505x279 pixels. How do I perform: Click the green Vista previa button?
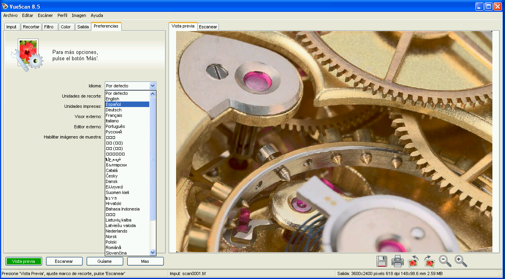(24, 261)
